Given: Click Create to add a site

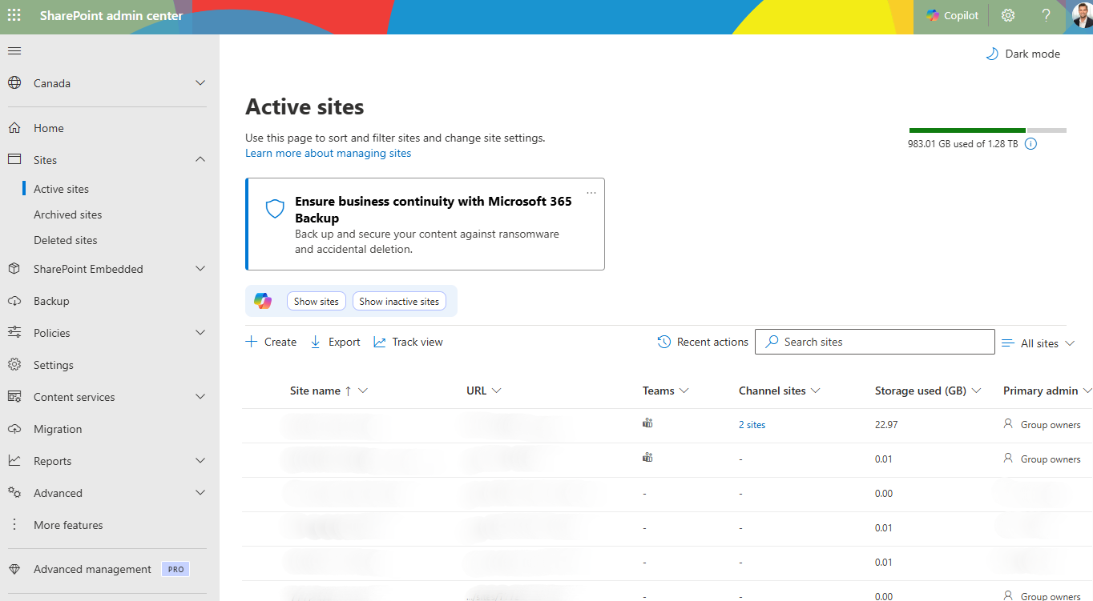Looking at the screenshot, I should coord(271,342).
